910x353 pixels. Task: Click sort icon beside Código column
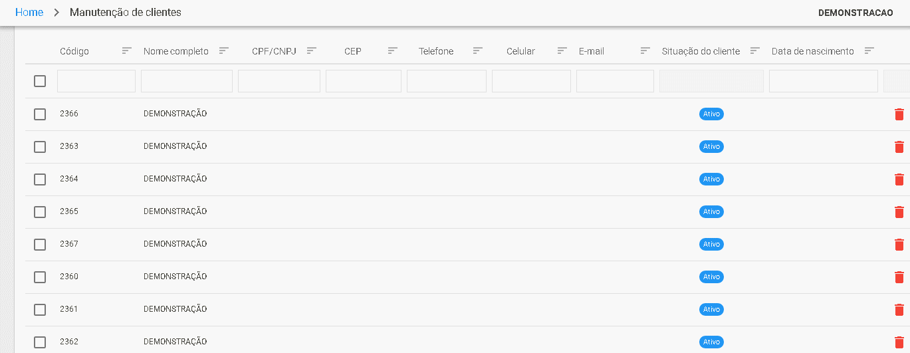click(127, 51)
